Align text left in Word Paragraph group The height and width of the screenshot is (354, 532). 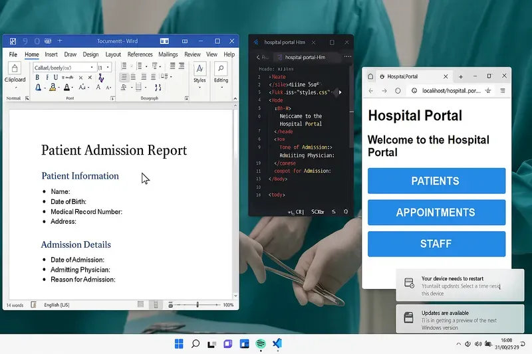[124, 77]
